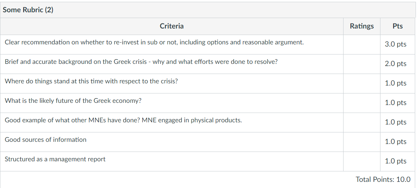Click the 2.0 pts value
The height and width of the screenshot is (188, 417).
click(x=395, y=64)
